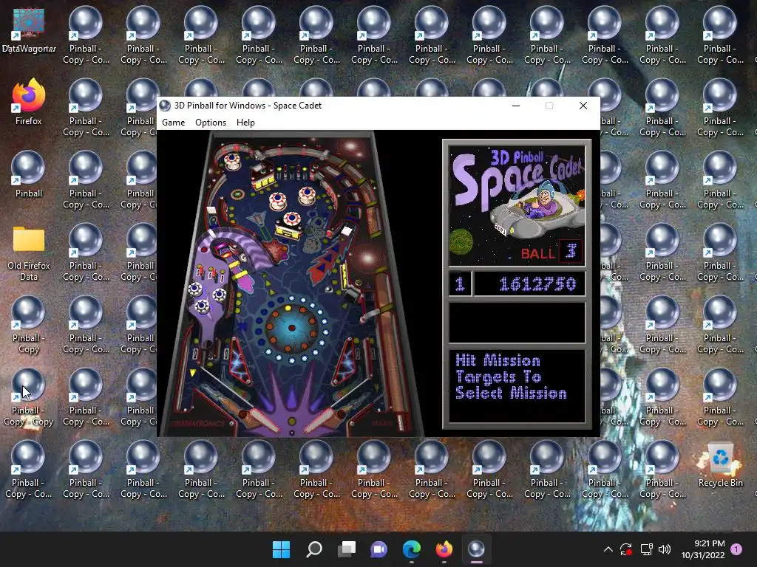Open taskbar Search

pyautogui.click(x=313, y=549)
